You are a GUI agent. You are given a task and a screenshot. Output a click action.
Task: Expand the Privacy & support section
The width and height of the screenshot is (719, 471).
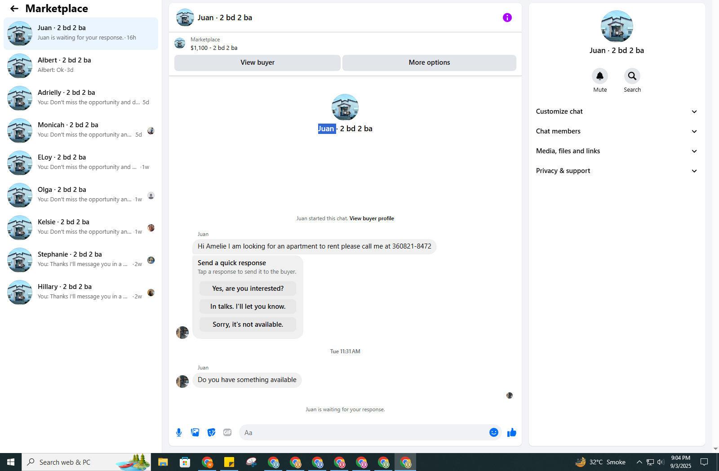[x=617, y=171]
